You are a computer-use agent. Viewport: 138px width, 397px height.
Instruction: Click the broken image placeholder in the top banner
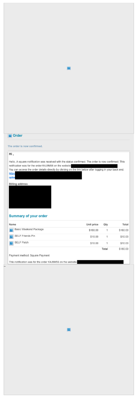[x=68, y=68]
